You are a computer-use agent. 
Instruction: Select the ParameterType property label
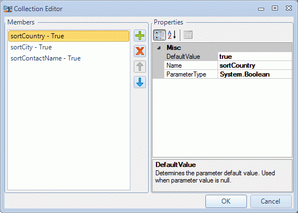pos(186,74)
